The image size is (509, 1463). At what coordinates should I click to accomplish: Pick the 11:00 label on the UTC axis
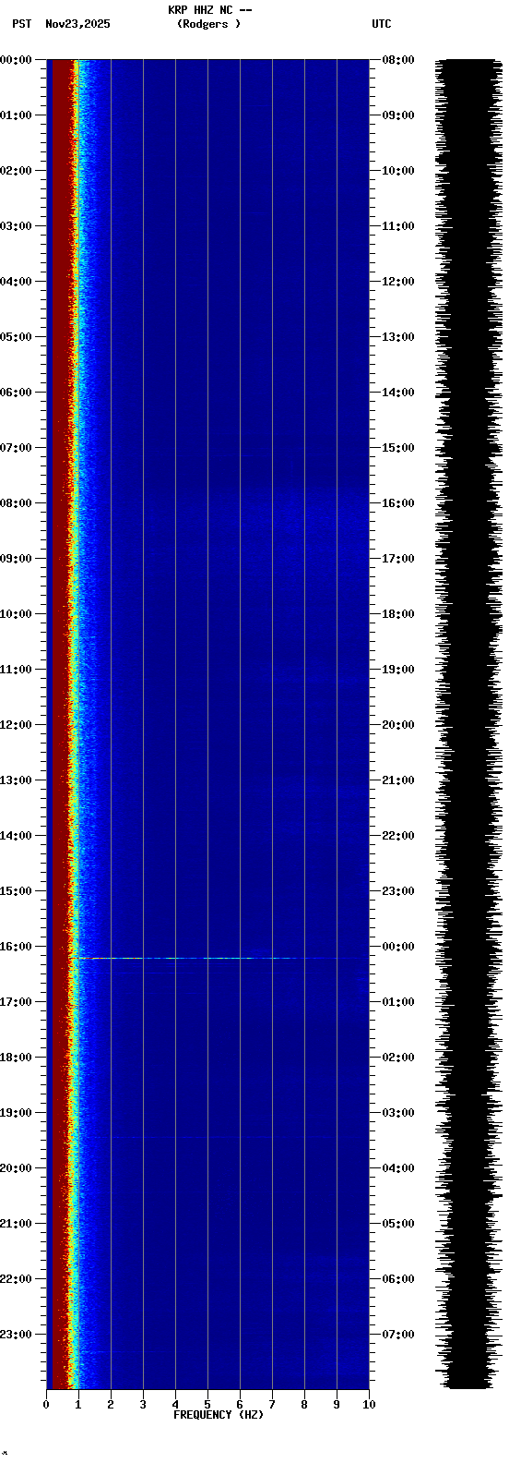point(397,226)
